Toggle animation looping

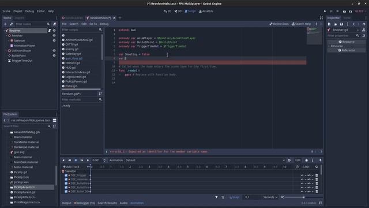[317, 167]
